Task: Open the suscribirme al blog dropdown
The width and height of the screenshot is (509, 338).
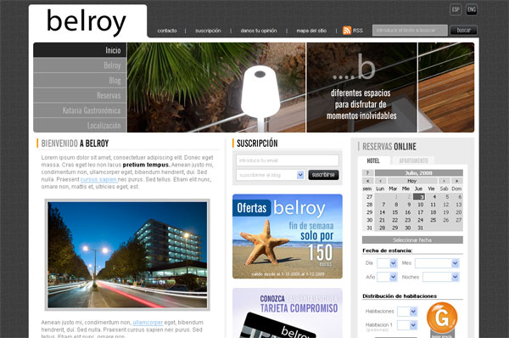Action: click(x=271, y=175)
